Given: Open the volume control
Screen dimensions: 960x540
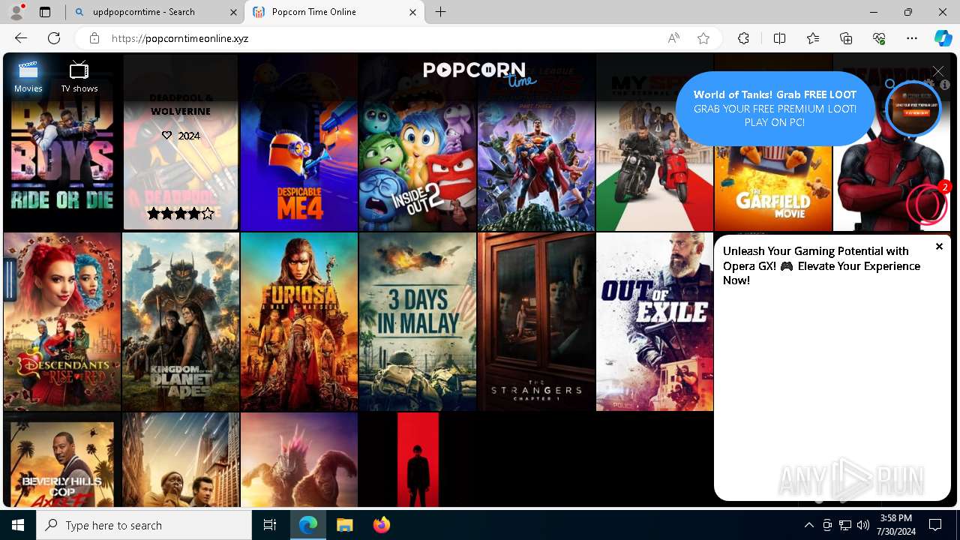Looking at the screenshot, I should point(863,525).
